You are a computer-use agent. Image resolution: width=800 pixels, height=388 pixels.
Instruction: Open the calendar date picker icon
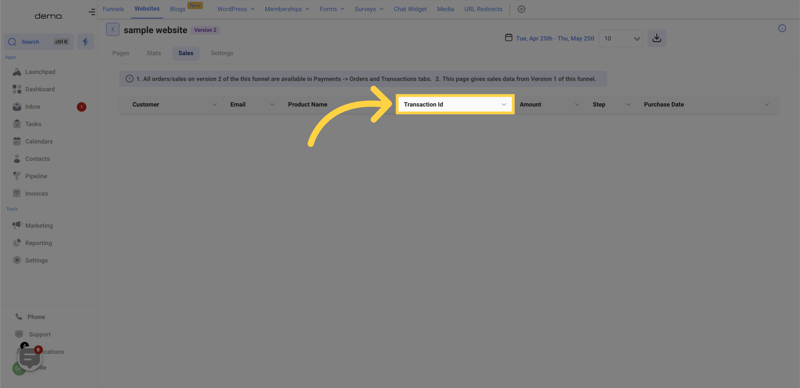[x=508, y=38]
